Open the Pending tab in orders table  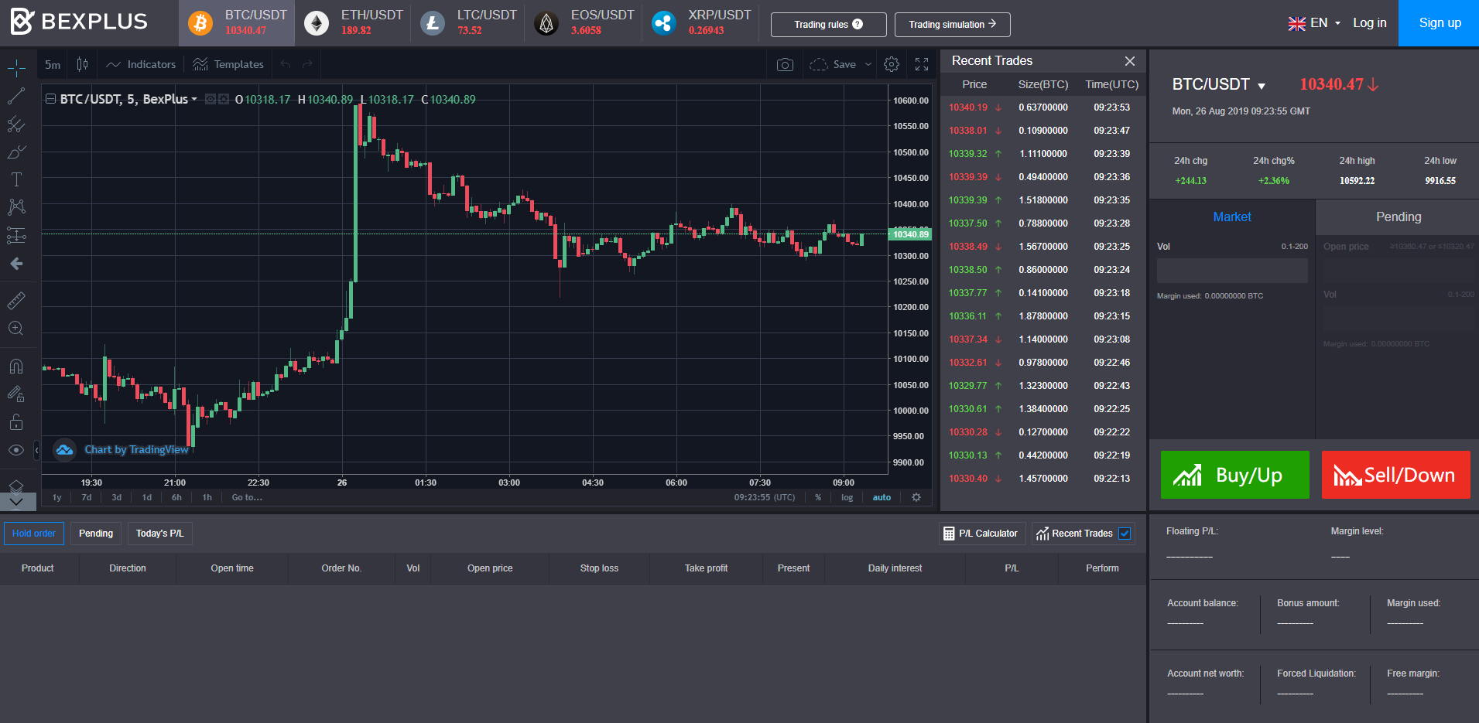coord(96,534)
